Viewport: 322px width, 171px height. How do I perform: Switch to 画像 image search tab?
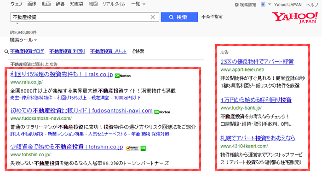(32, 4)
